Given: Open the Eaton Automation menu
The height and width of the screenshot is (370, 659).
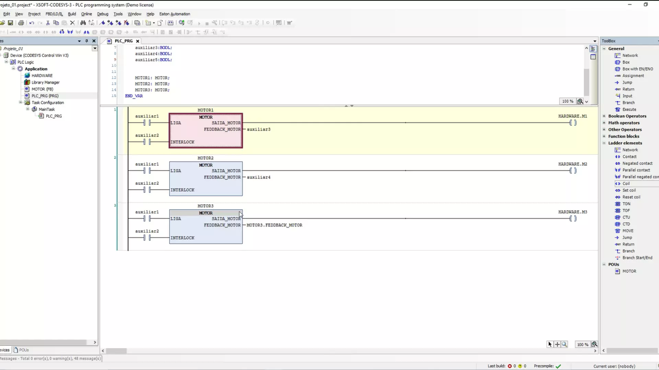Looking at the screenshot, I should (175, 14).
